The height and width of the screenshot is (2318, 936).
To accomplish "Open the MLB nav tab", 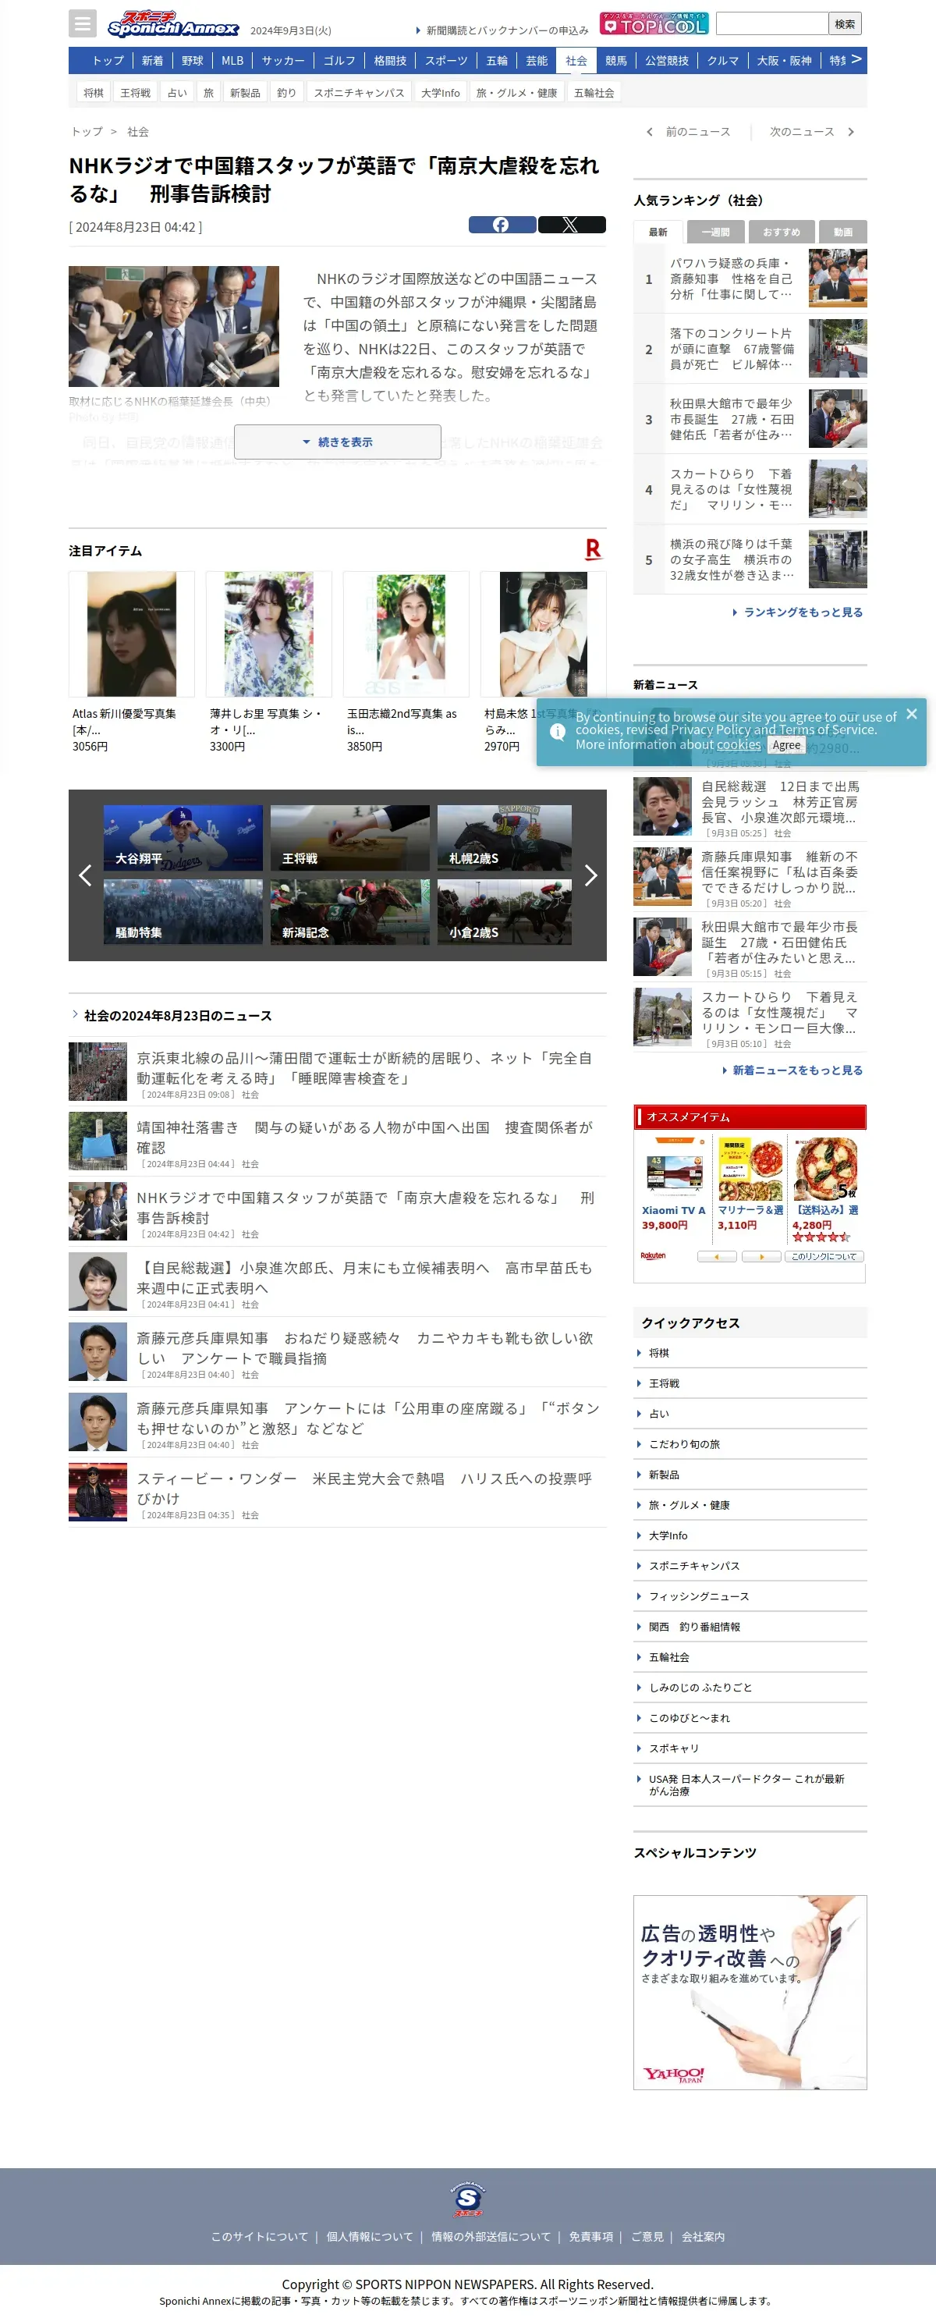I will [232, 60].
